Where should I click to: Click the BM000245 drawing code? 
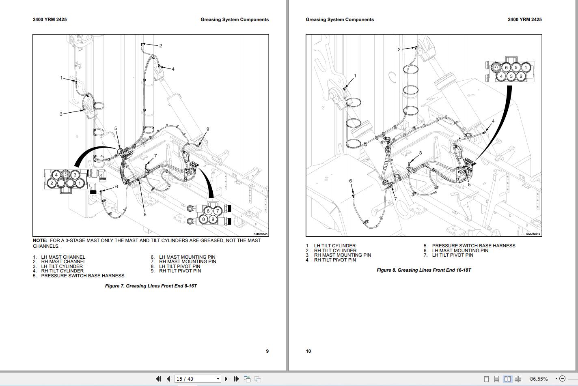[x=260, y=234]
